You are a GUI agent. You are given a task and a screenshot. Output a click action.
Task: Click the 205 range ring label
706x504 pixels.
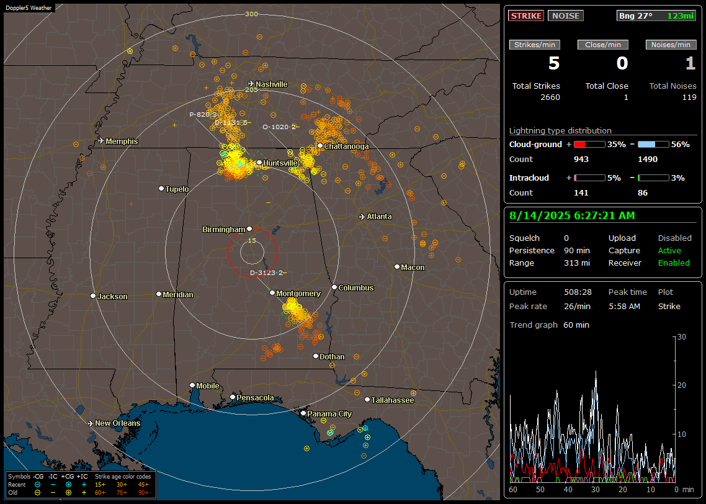(251, 89)
